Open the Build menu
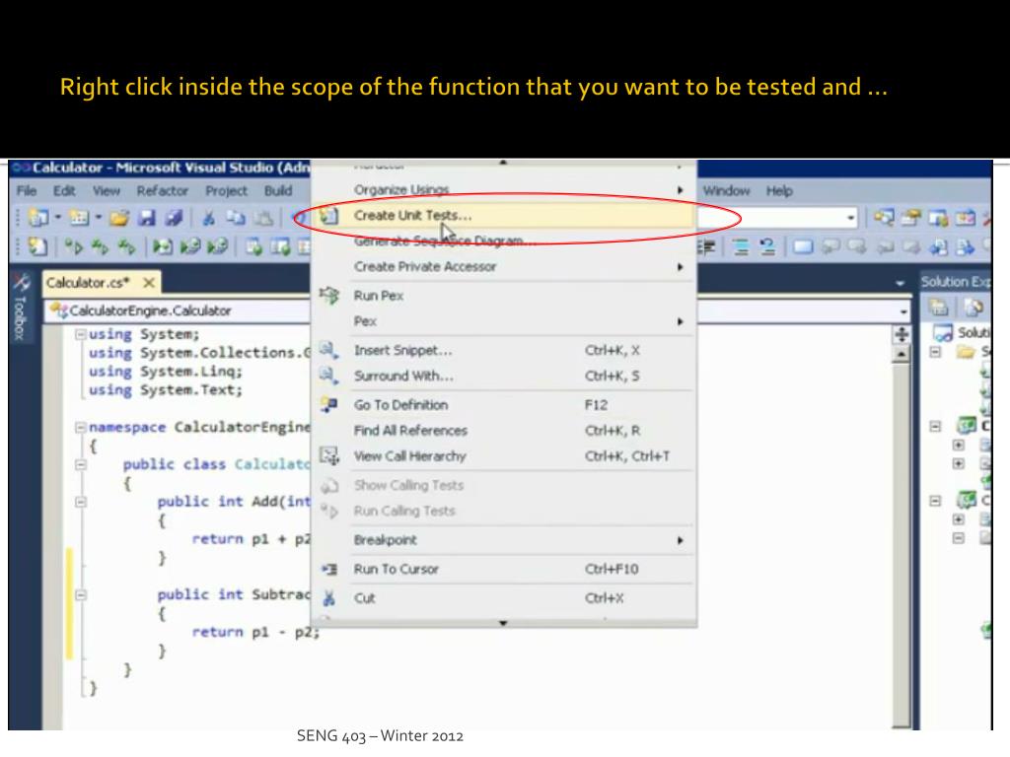 pyautogui.click(x=278, y=191)
